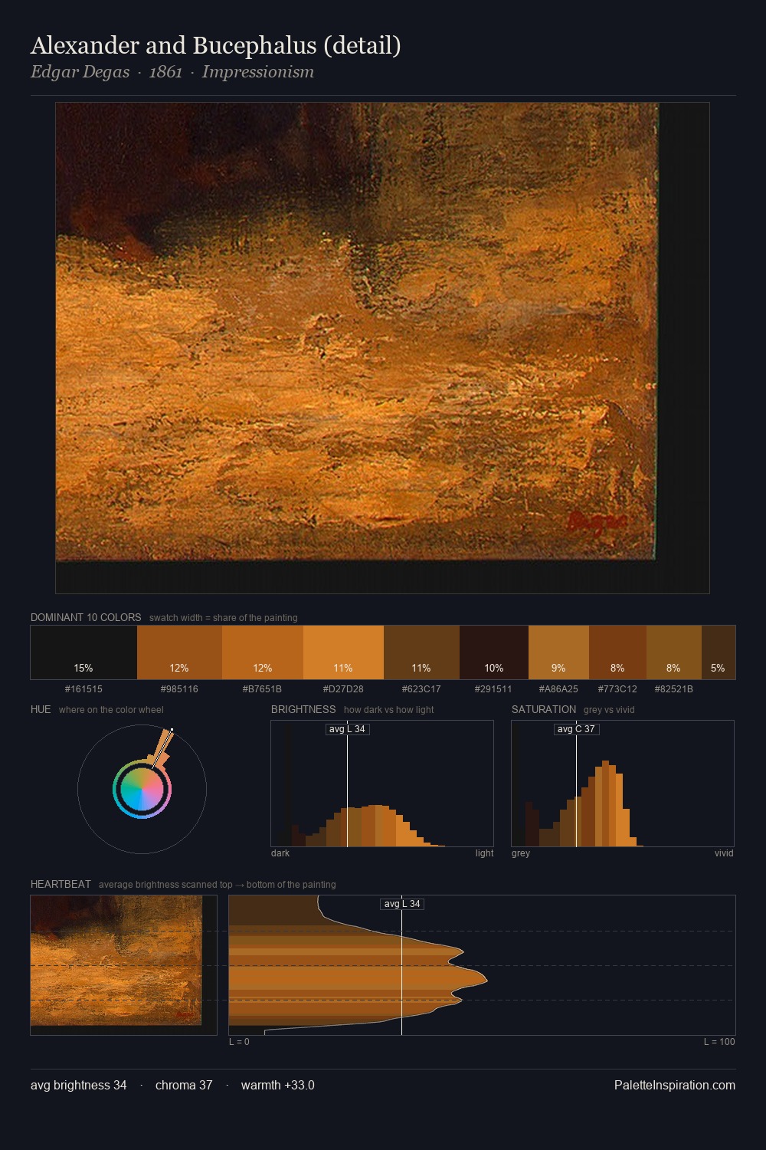Click the #D27D28 light orange swatch
766x1150 pixels.
click(x=343, y=652)
